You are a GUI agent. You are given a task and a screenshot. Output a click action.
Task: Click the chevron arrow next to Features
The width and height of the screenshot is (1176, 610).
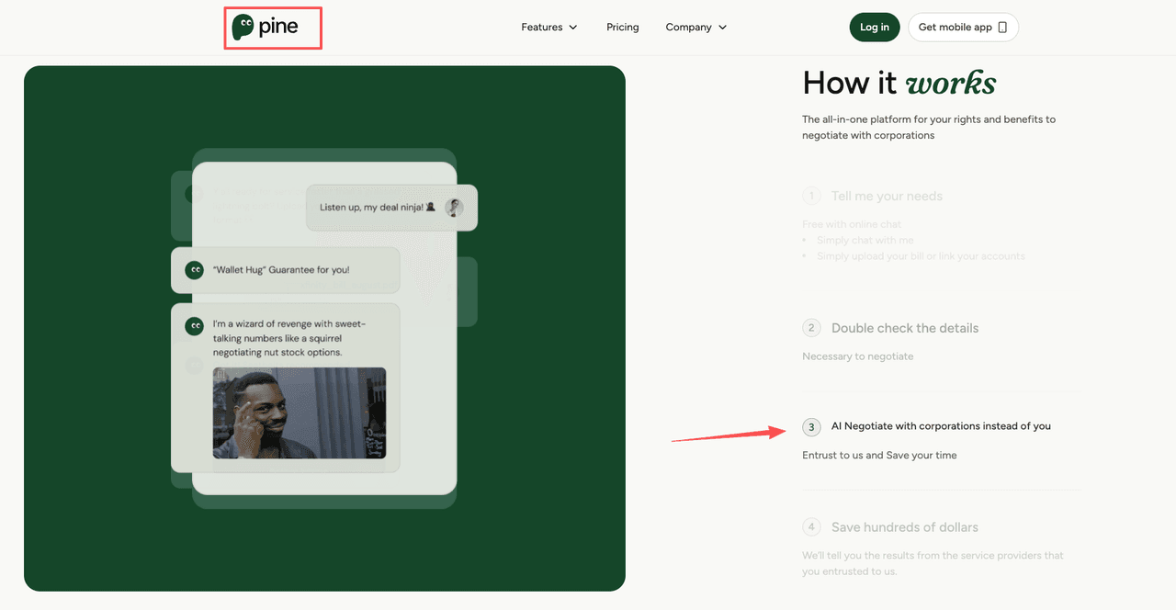pos(575,28)
